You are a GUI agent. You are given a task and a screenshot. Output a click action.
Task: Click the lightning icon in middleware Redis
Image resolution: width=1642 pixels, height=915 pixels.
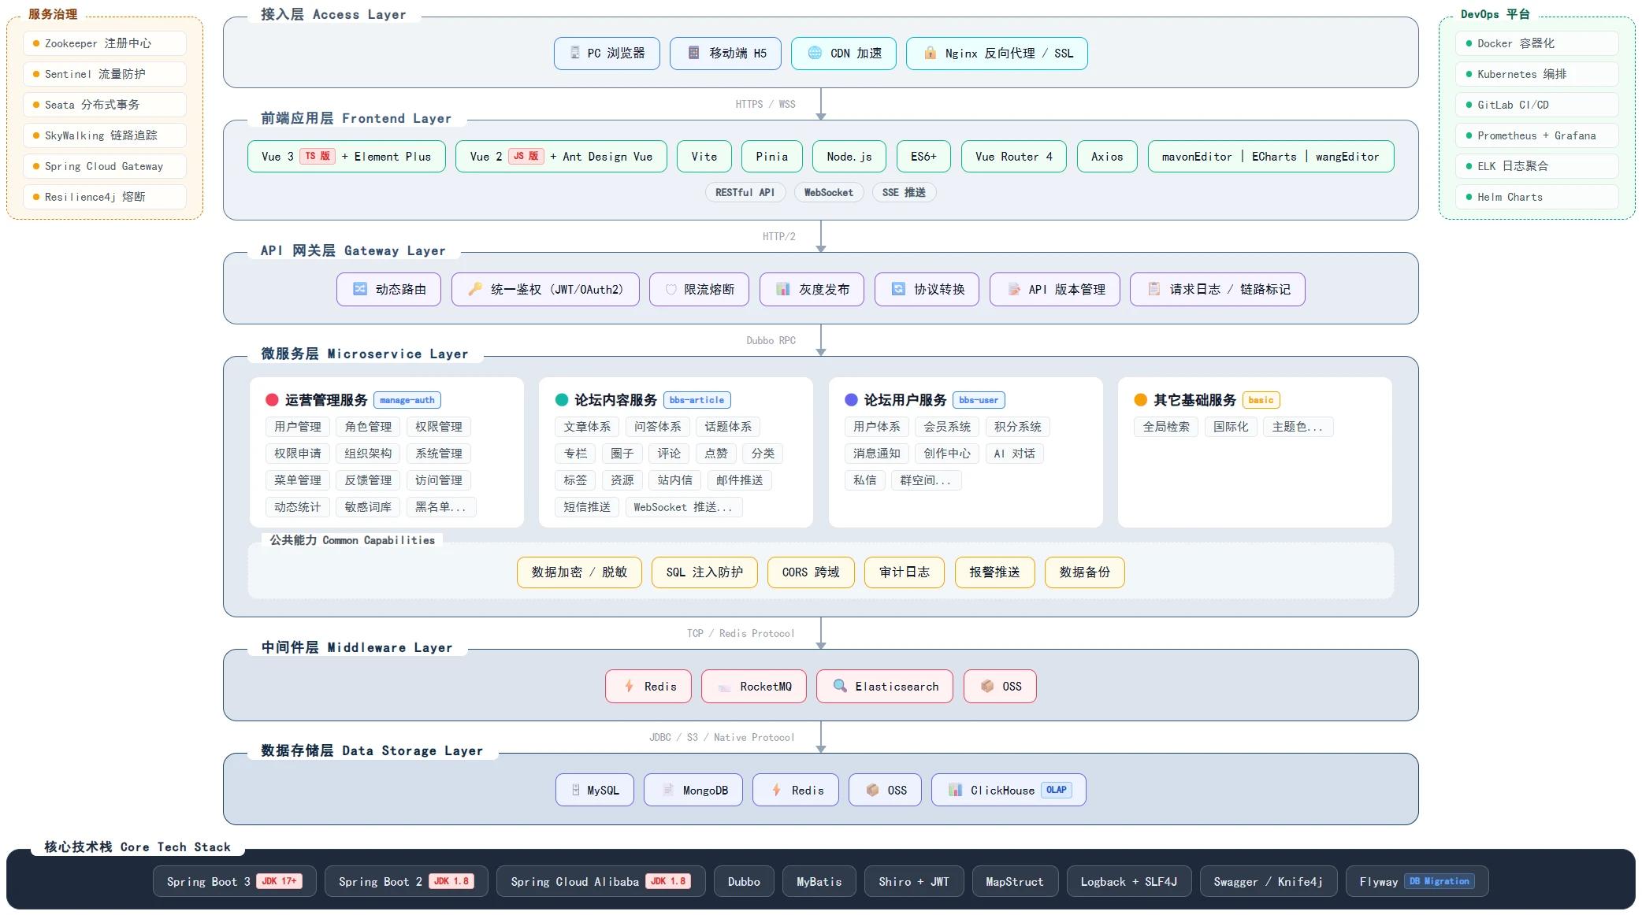tap(629, 686)
